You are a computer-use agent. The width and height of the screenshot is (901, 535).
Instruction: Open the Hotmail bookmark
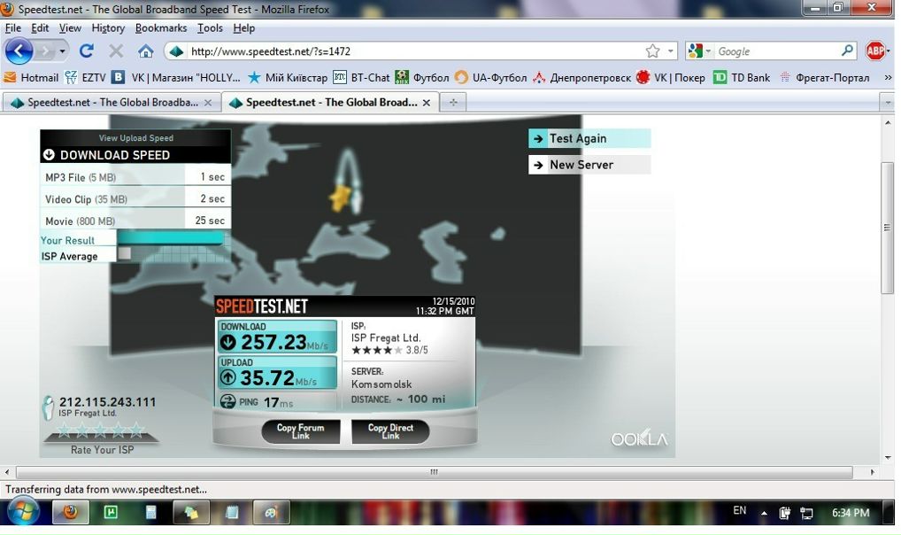pyautogui.click(x=32, y=78)
